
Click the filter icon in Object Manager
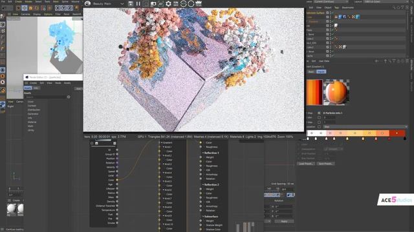[402, 8]
